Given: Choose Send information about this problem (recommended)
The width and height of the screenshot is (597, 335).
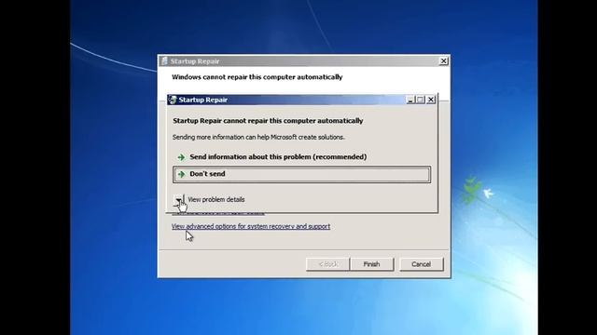Looking at the screenshot, I should (x=278, y=157).
